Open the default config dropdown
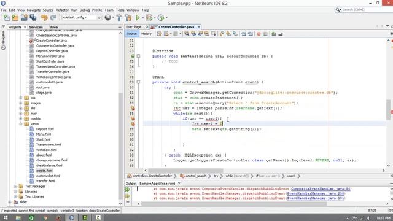The image size is (393, 221). (82, 18)
